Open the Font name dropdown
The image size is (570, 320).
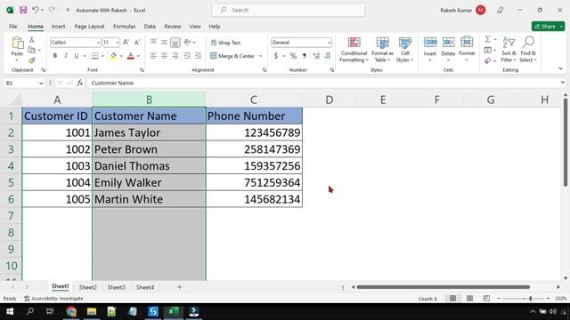tap(98, 43)
